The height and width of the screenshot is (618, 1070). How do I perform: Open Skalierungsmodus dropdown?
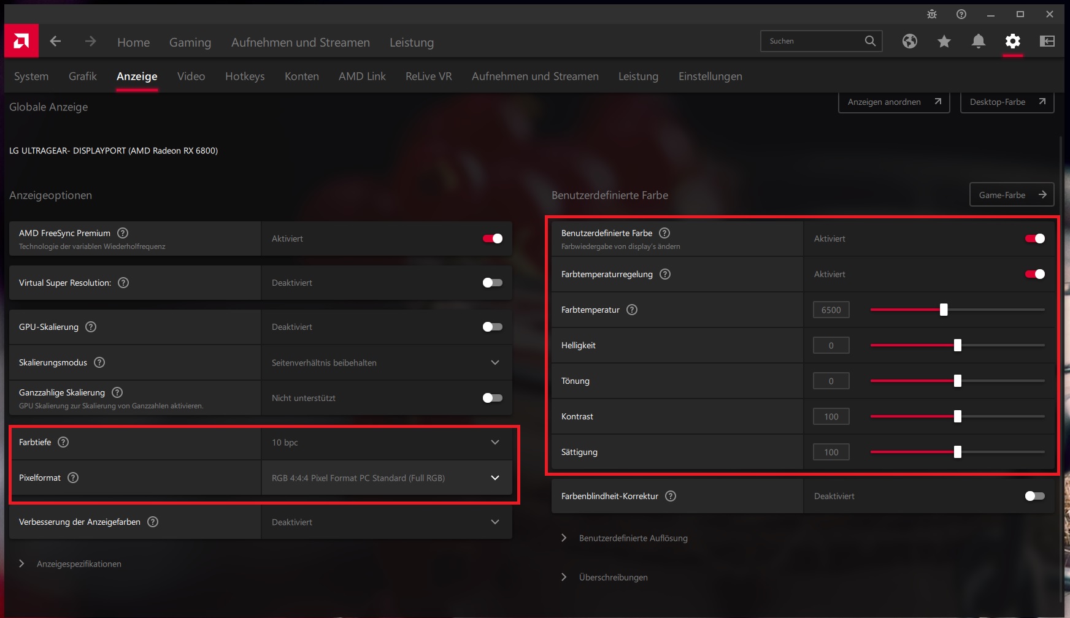(387, 362)
